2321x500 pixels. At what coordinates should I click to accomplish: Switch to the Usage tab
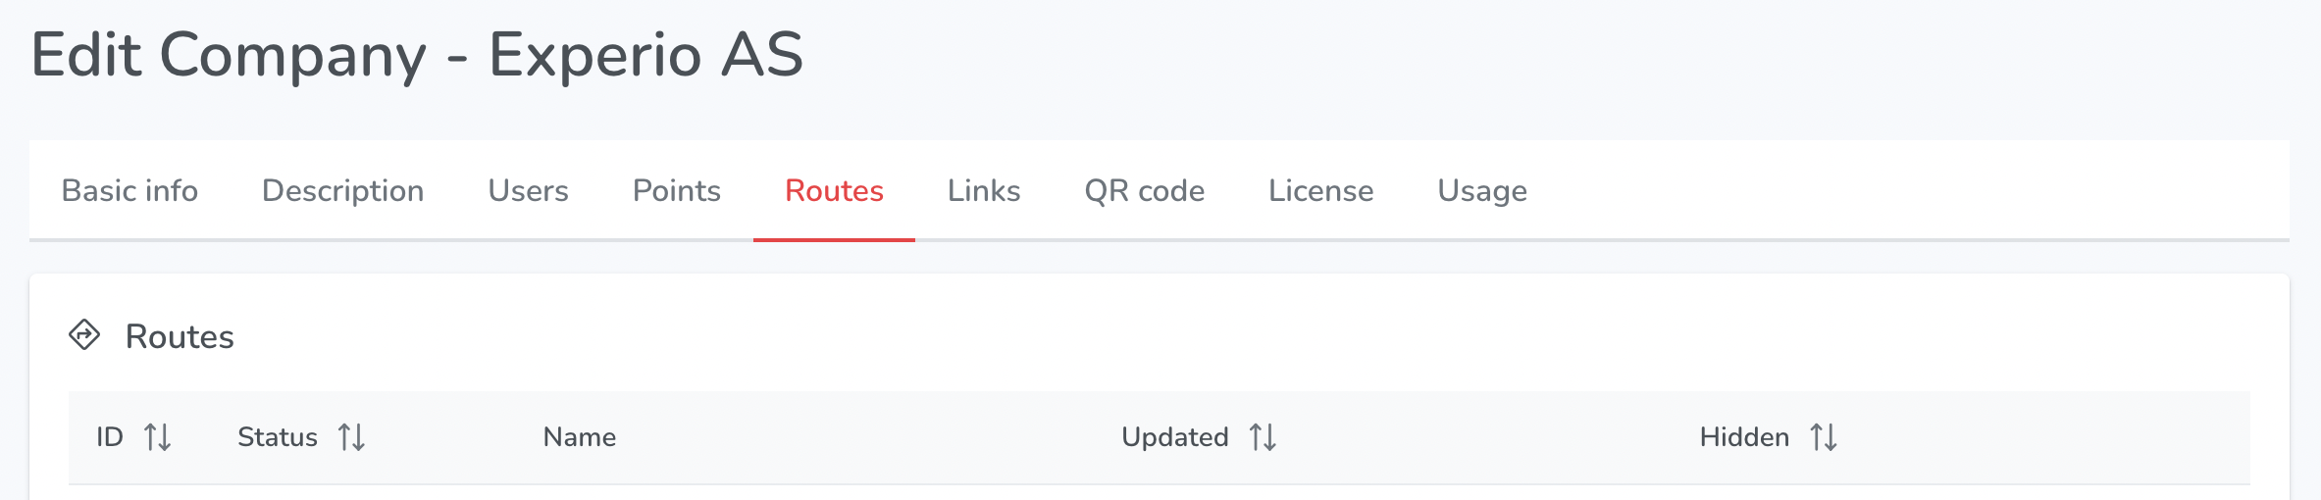(1482, 190)
